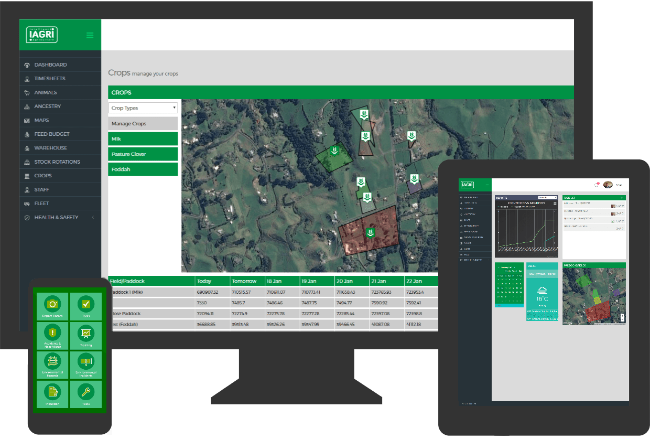Click the Fleet truck icon in sidebar
The height and width of the screenshot is (439, 650).
click(27, 204)
